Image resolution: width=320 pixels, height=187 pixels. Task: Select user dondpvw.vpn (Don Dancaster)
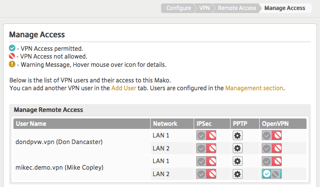point(59,142)
